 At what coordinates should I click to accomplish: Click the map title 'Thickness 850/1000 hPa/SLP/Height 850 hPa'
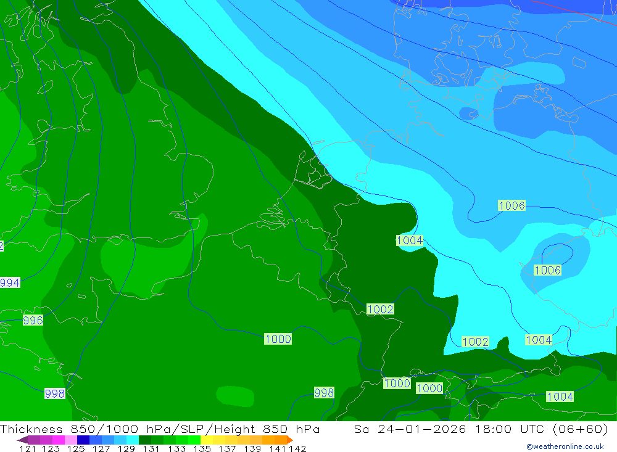(160, 429)
